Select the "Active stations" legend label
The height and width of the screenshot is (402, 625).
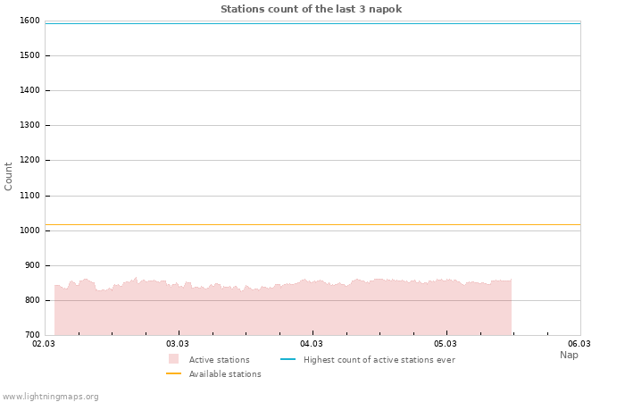click(x=219, y=360)
